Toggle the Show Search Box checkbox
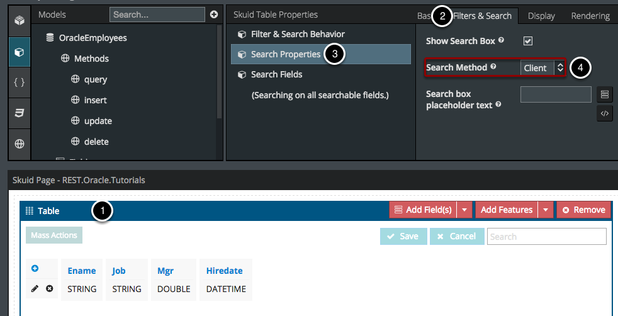618x316 pixels. click(528, 41)
